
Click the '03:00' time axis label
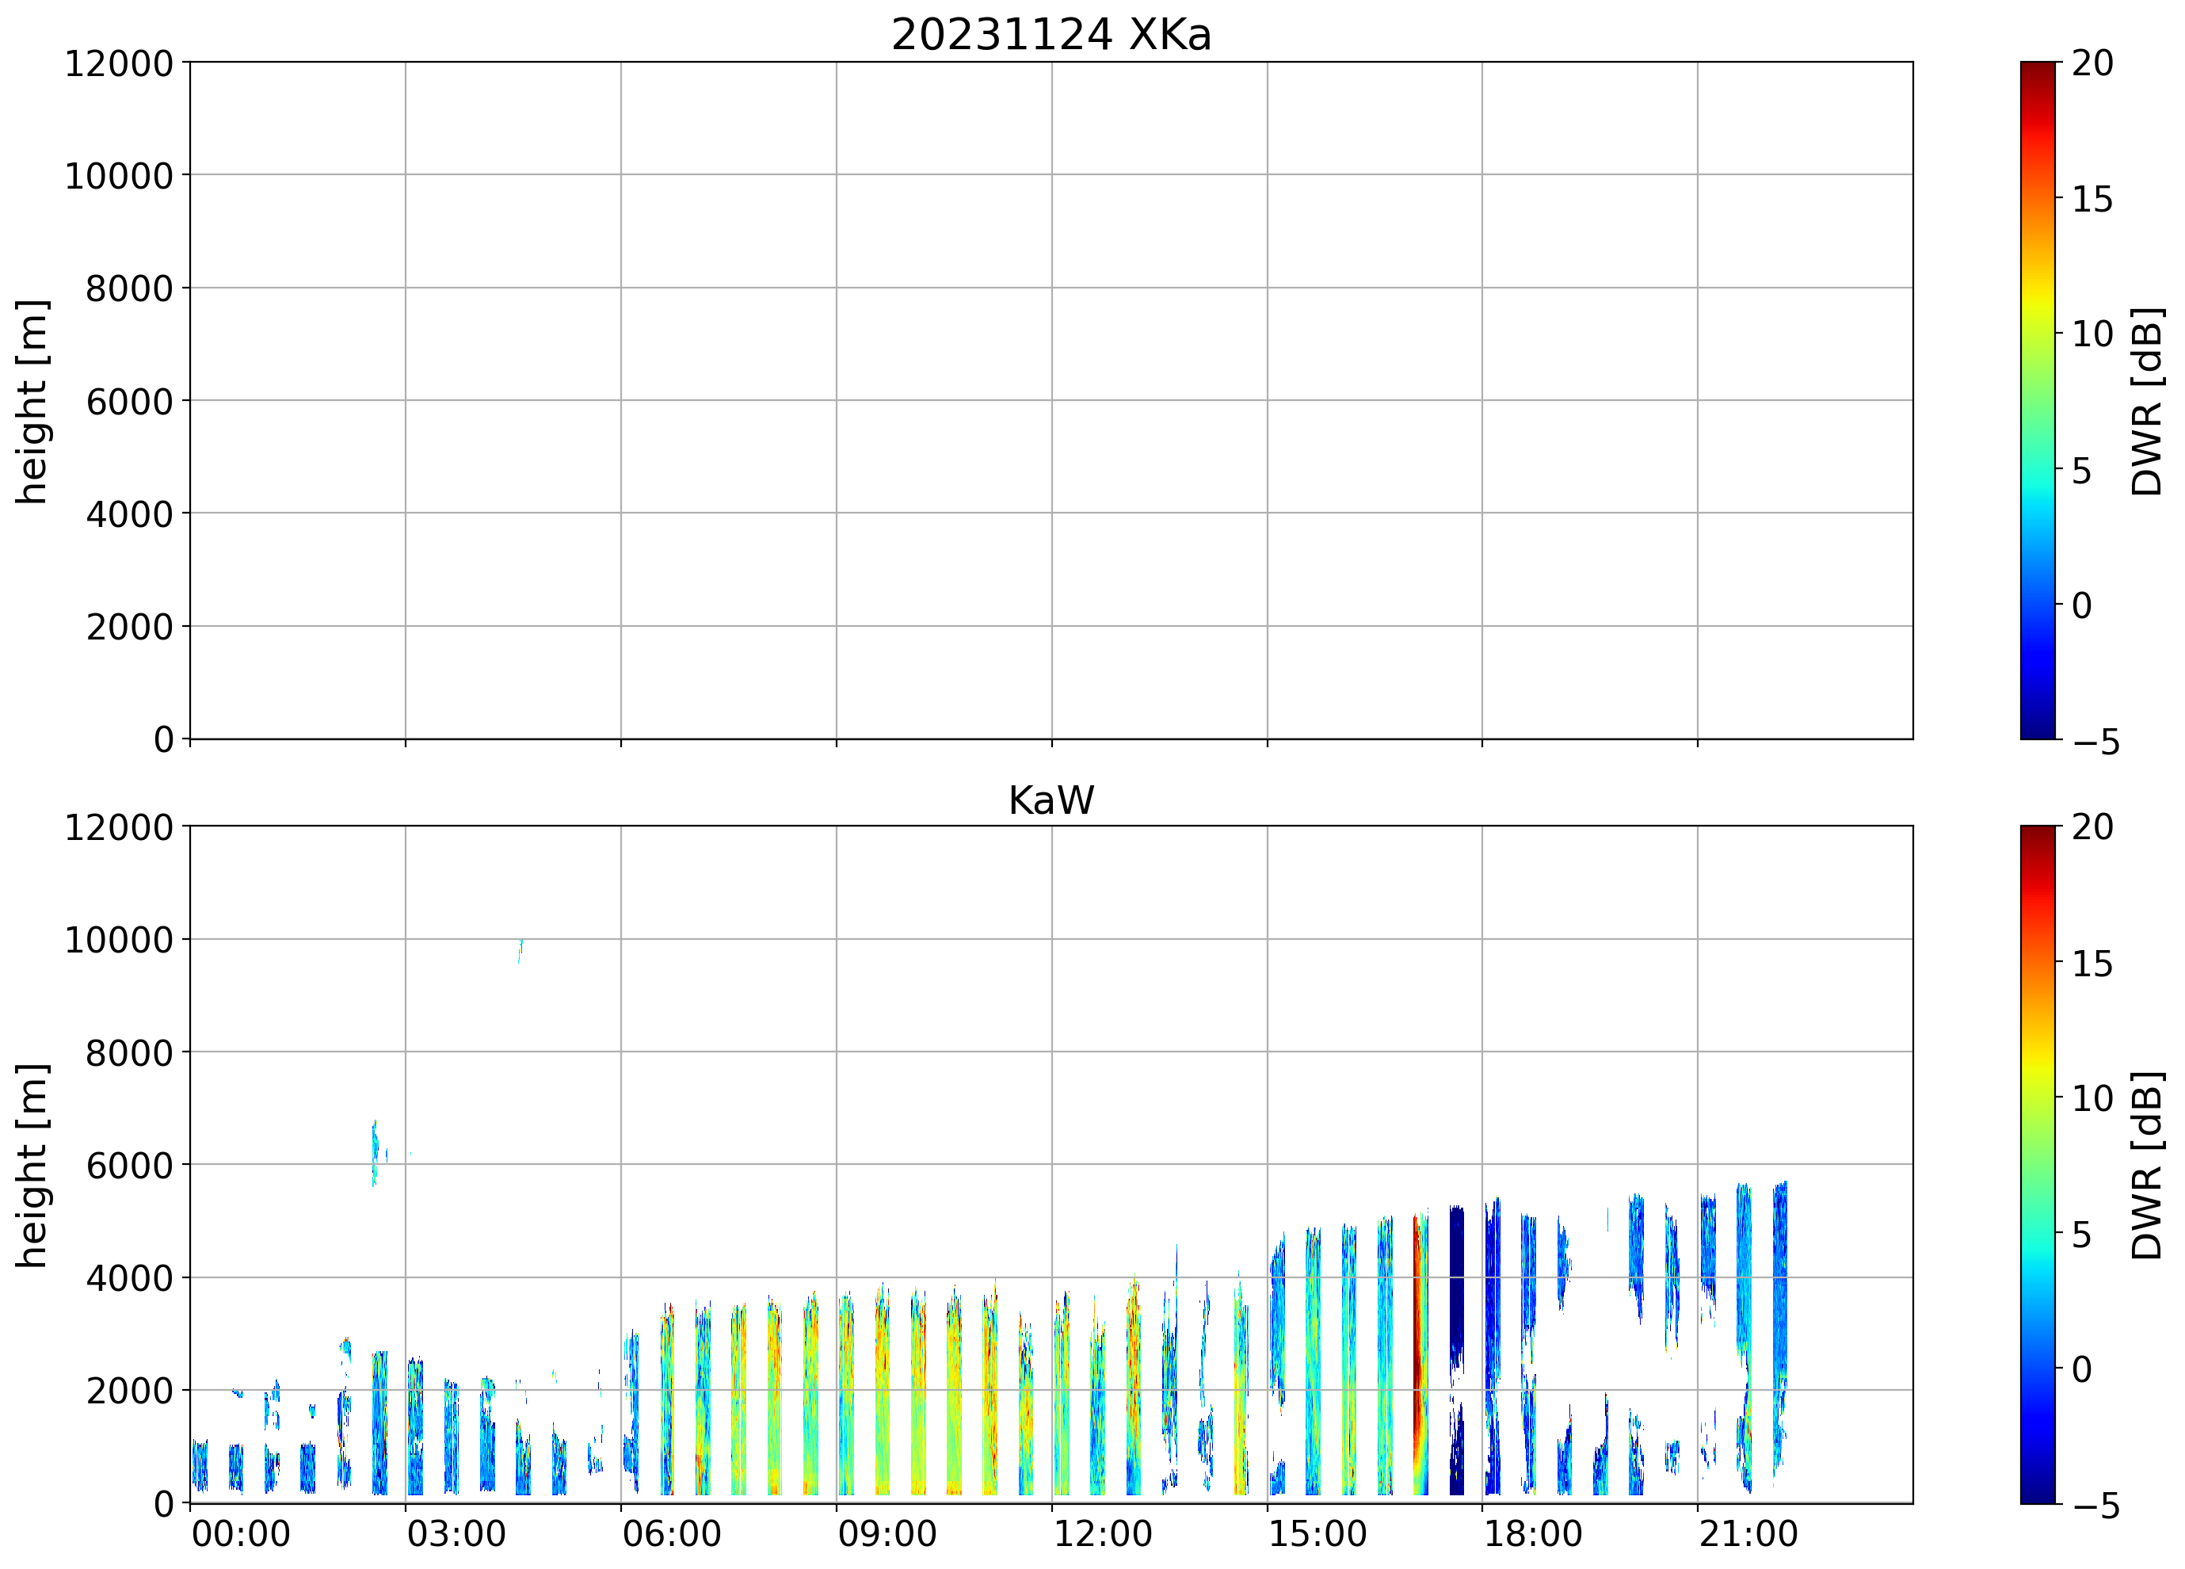click(456, 1533)
